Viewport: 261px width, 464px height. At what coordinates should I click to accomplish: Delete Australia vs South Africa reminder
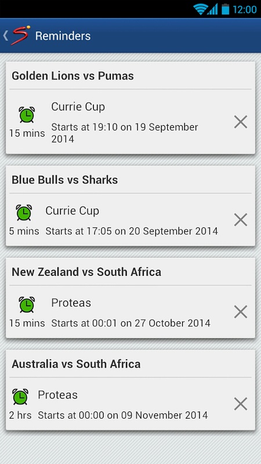[241, 404]
